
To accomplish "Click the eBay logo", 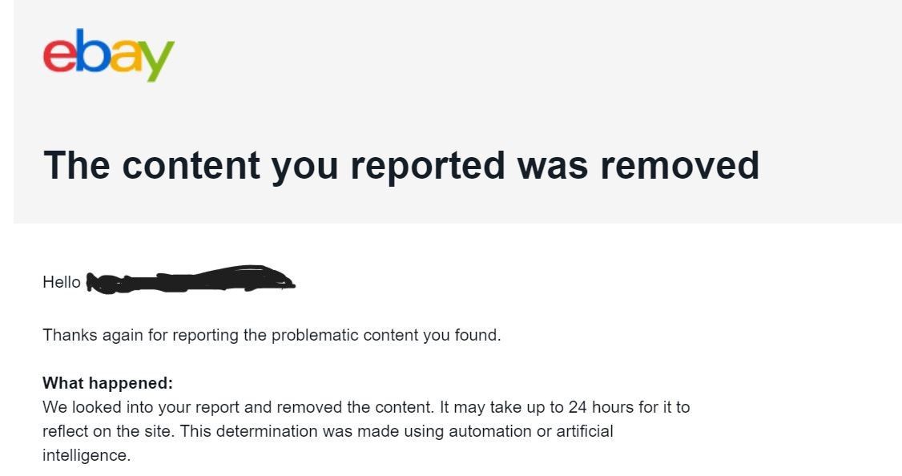I will [109, 55].
